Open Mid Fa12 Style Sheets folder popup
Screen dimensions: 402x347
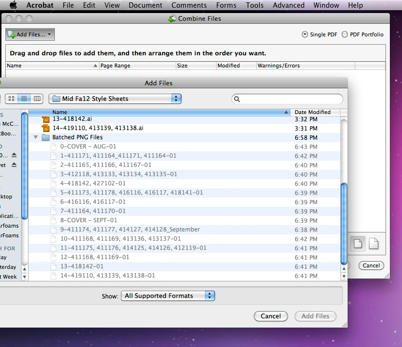(115, 99)
